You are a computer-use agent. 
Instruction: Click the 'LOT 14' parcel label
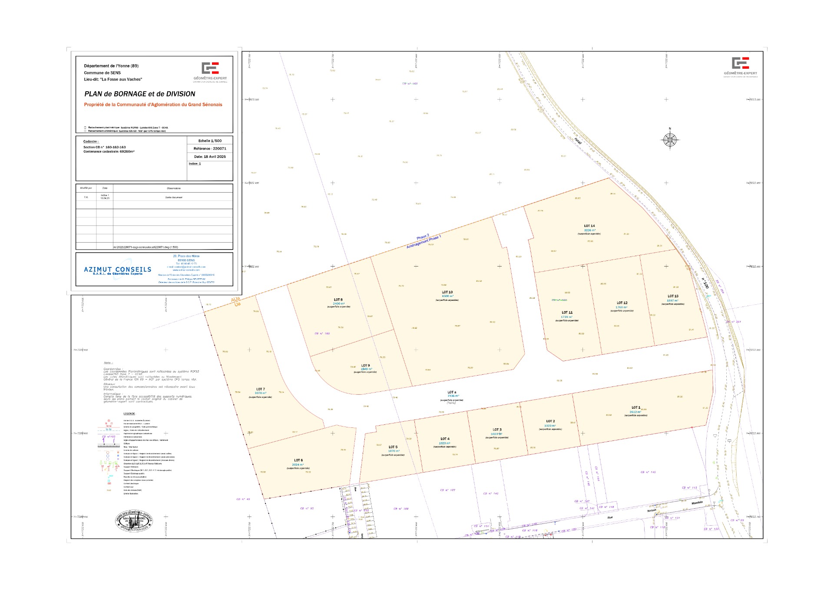tap(589, 226)
